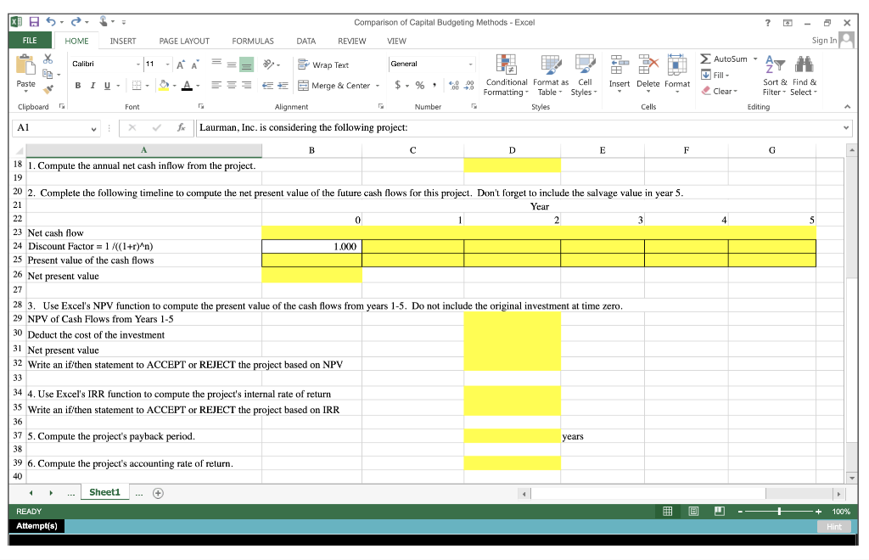Click the Hint button
The image size is (869, 560).
833,526
